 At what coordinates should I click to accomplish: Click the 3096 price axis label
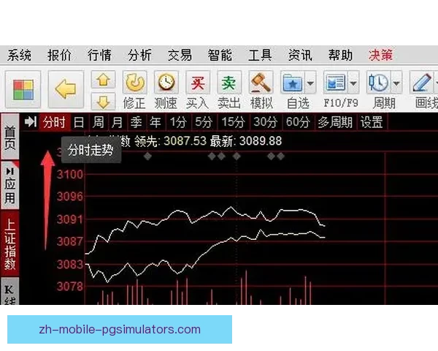(x=70, y=197)
